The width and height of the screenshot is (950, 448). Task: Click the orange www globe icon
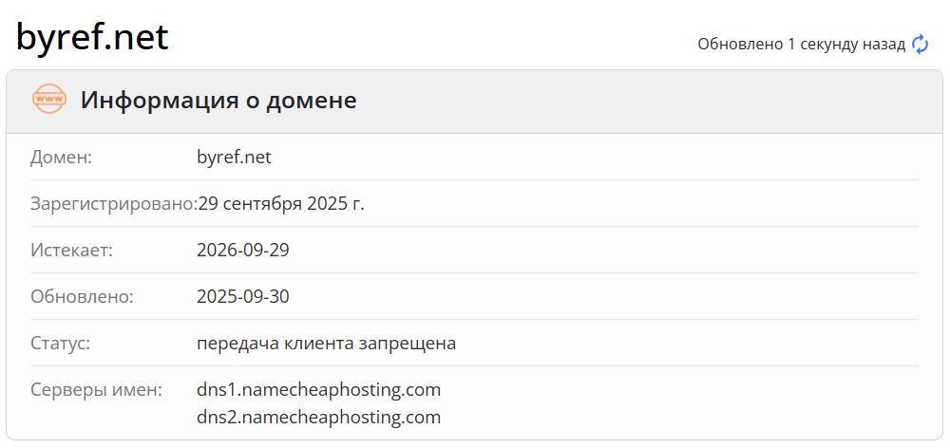point(49,99)
